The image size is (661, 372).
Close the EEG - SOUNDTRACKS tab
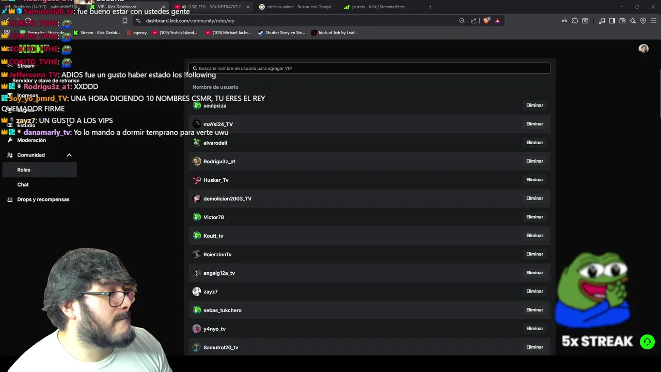click(248, 7)
